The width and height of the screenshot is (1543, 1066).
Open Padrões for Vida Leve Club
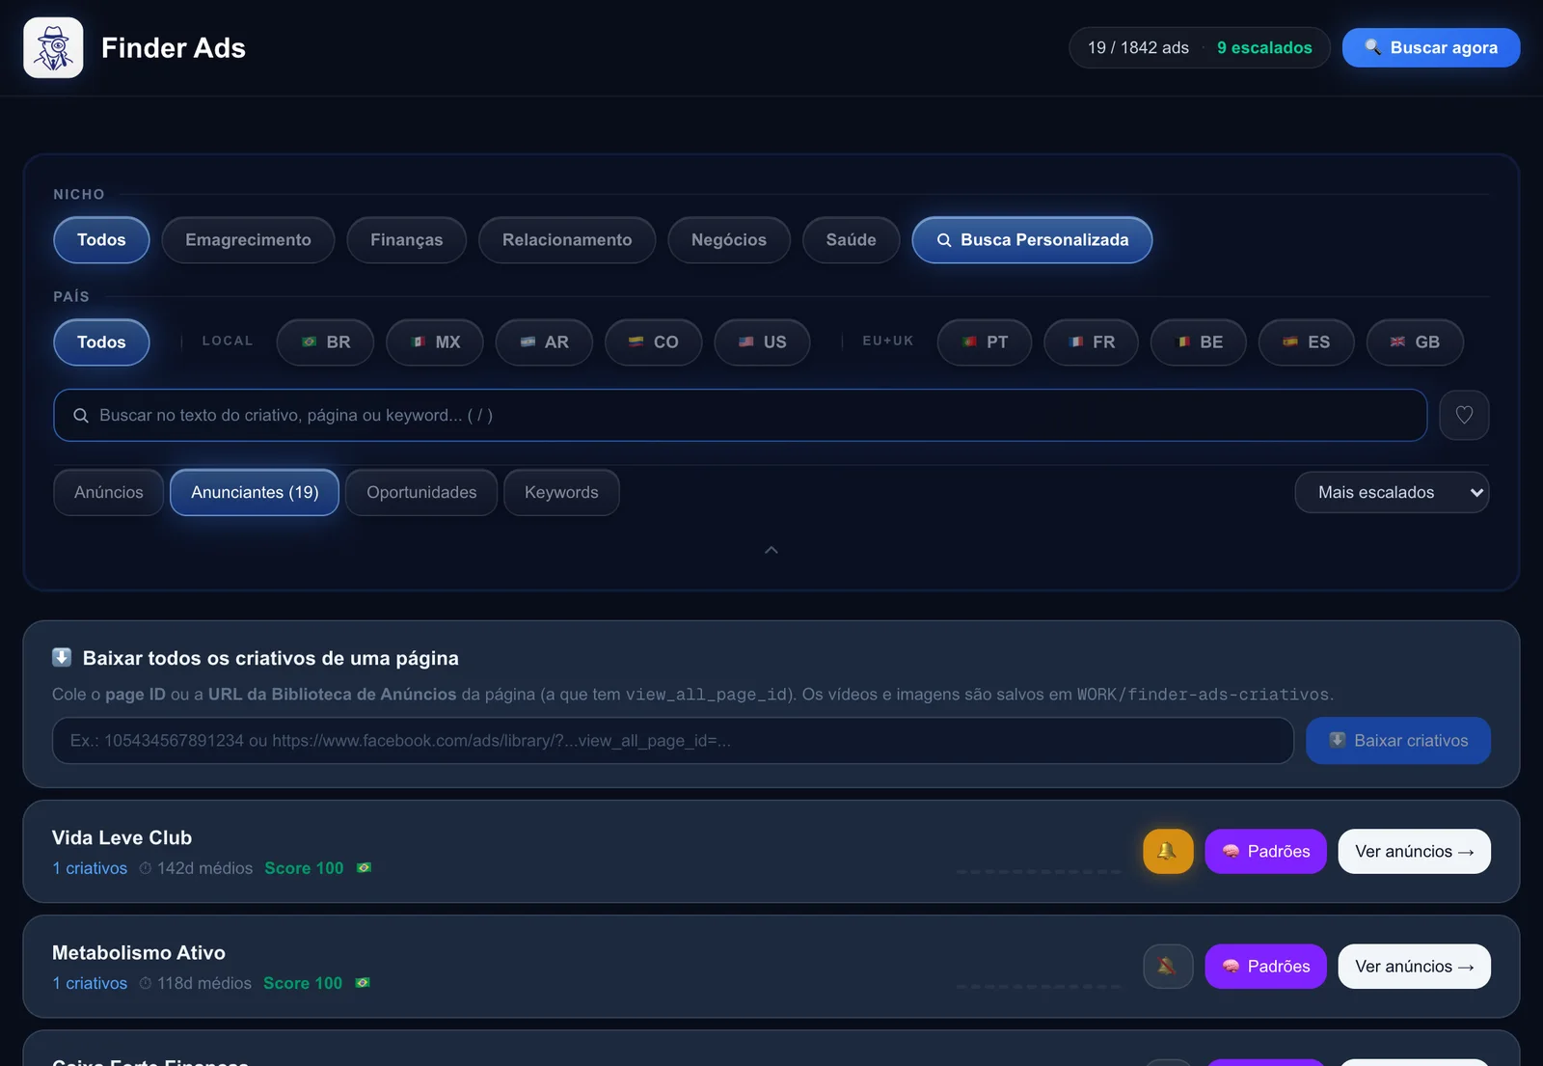(1265, 851)
